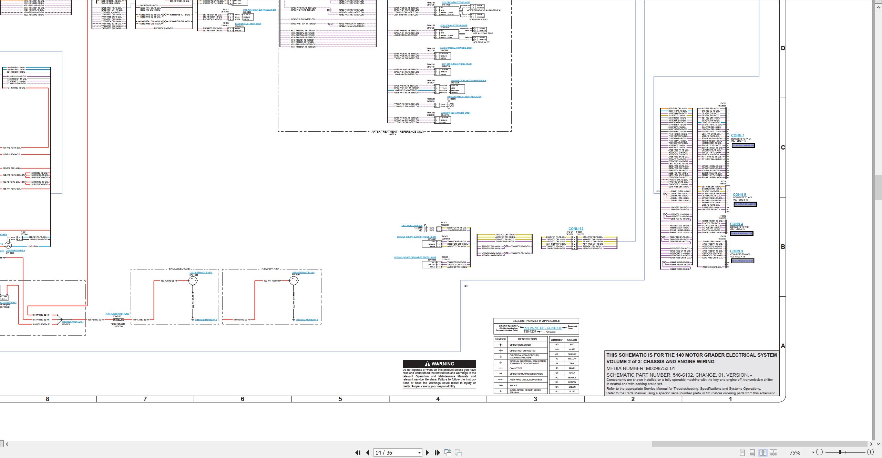Viewport: 882px width, 458px height.
Task: Click the Canopy Cab label
Action: point(270,269)
